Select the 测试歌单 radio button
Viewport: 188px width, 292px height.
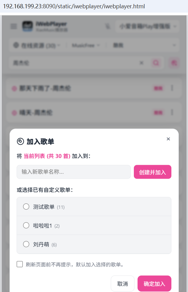click(26, 206)
